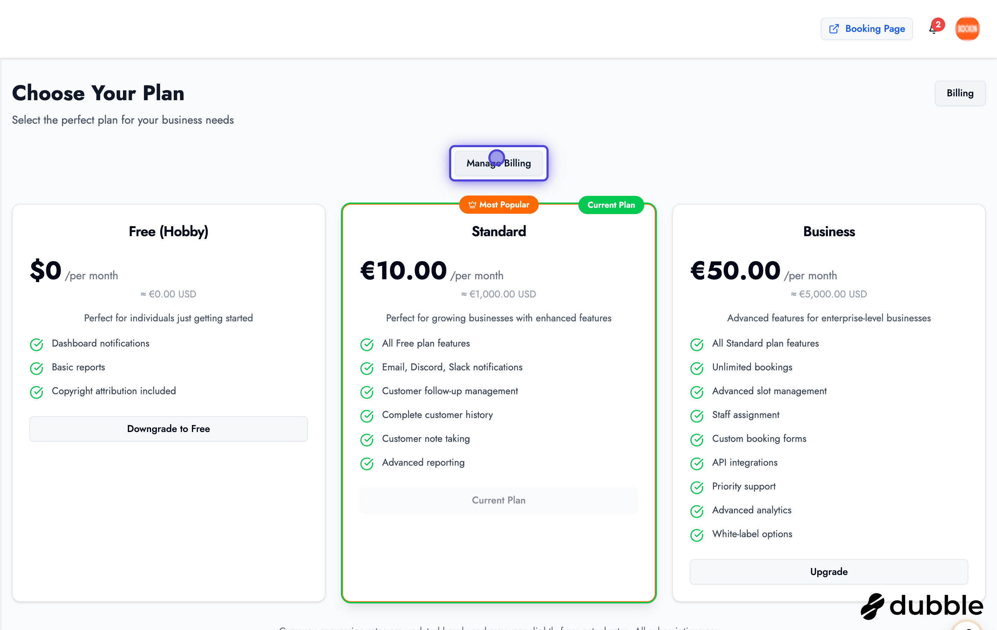Click the external-link icon inside Booking Page button
This screenshot has width=997, height=630.
[835, 29]
